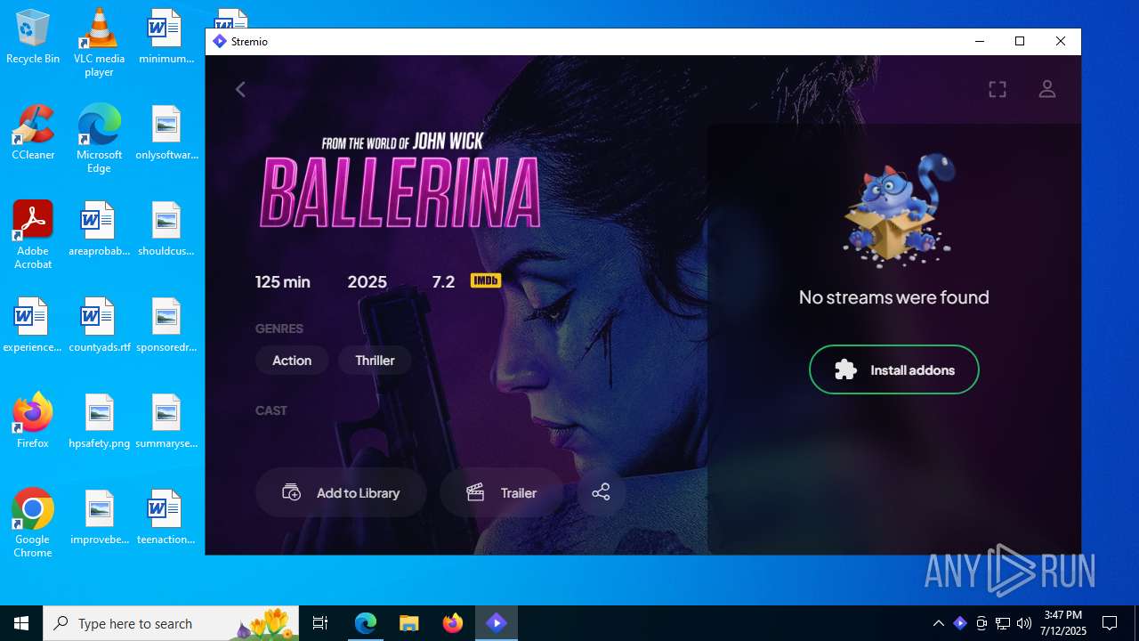Screen dimensions: 1139x641
Task: Open summaryse... image file
Action: click(x=166, y=422)
